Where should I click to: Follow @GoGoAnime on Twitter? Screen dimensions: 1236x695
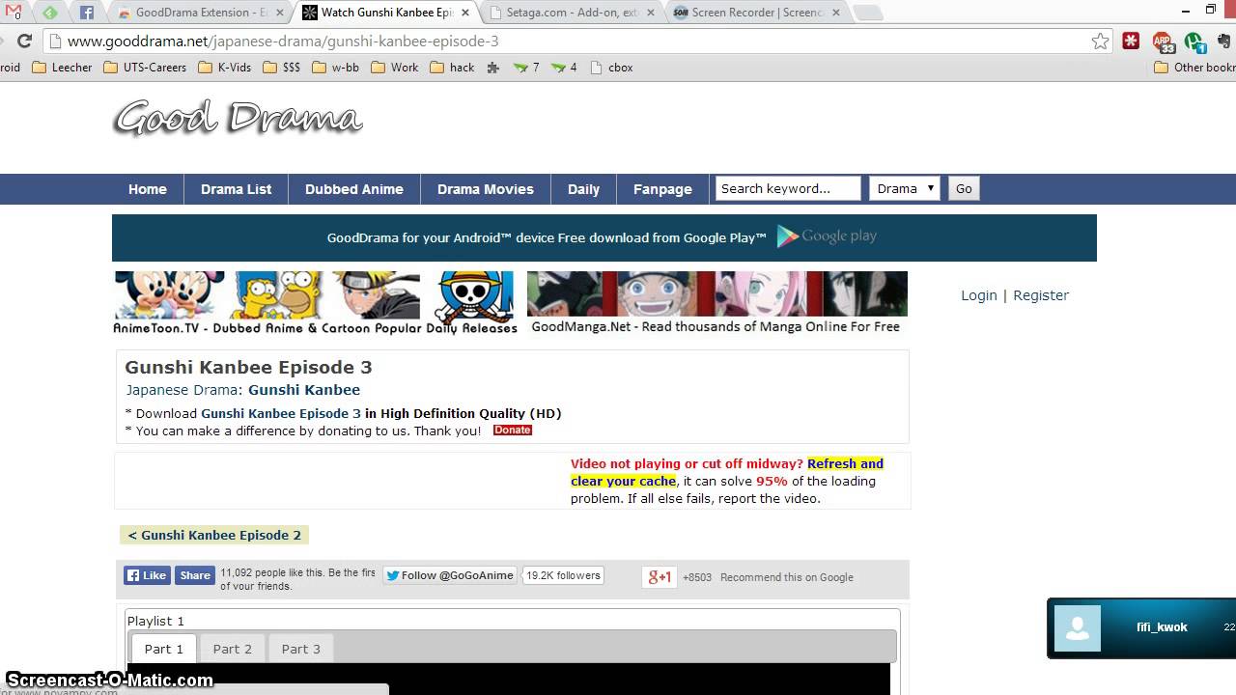tap(450, 575)
